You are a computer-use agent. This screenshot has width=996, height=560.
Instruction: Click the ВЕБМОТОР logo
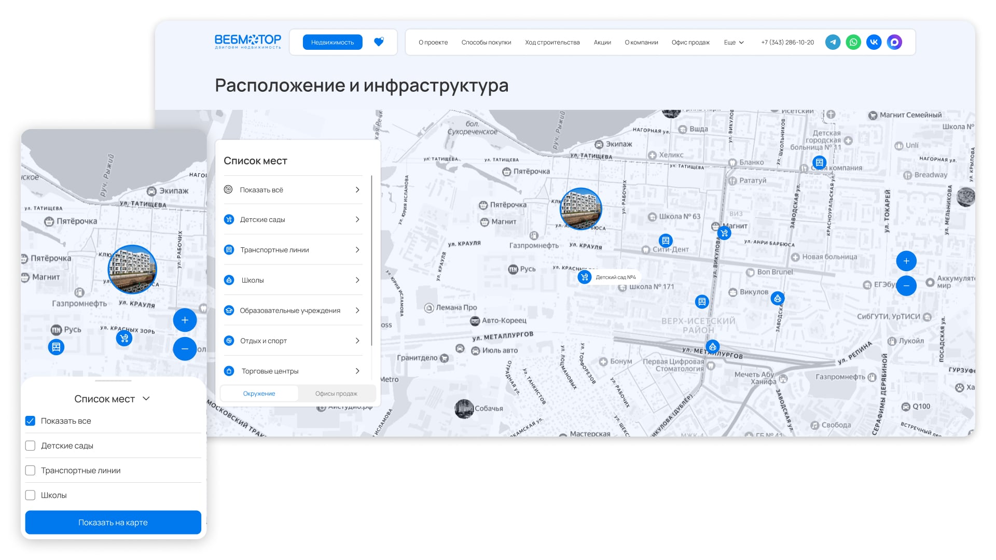tap(248, 41)
